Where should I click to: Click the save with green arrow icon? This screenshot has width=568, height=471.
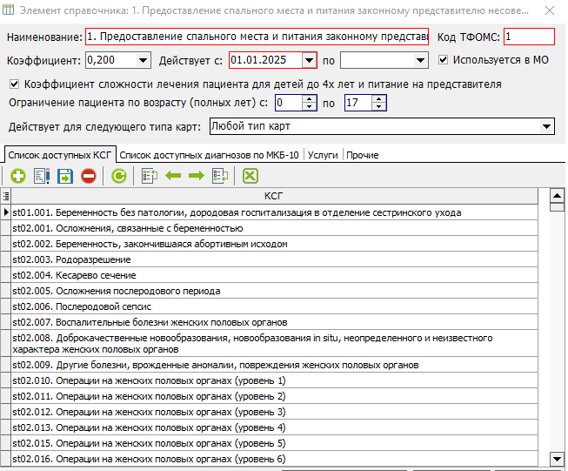[x=65, y=176]
